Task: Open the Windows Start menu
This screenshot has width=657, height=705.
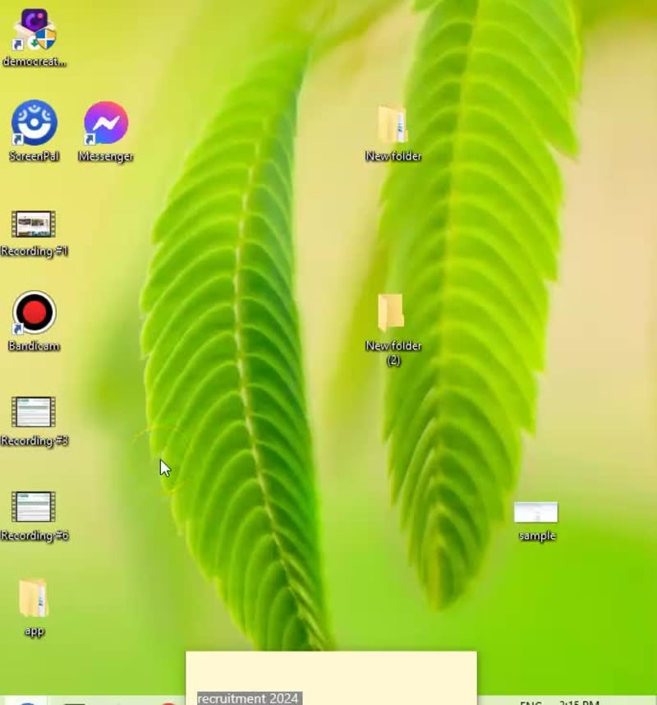Action: [x=7, y=702]
